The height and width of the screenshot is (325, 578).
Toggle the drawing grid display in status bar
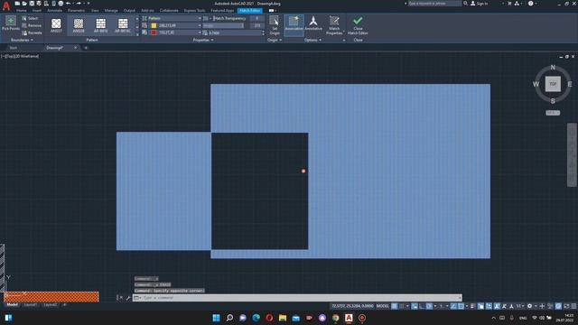[x=395, y=306]
